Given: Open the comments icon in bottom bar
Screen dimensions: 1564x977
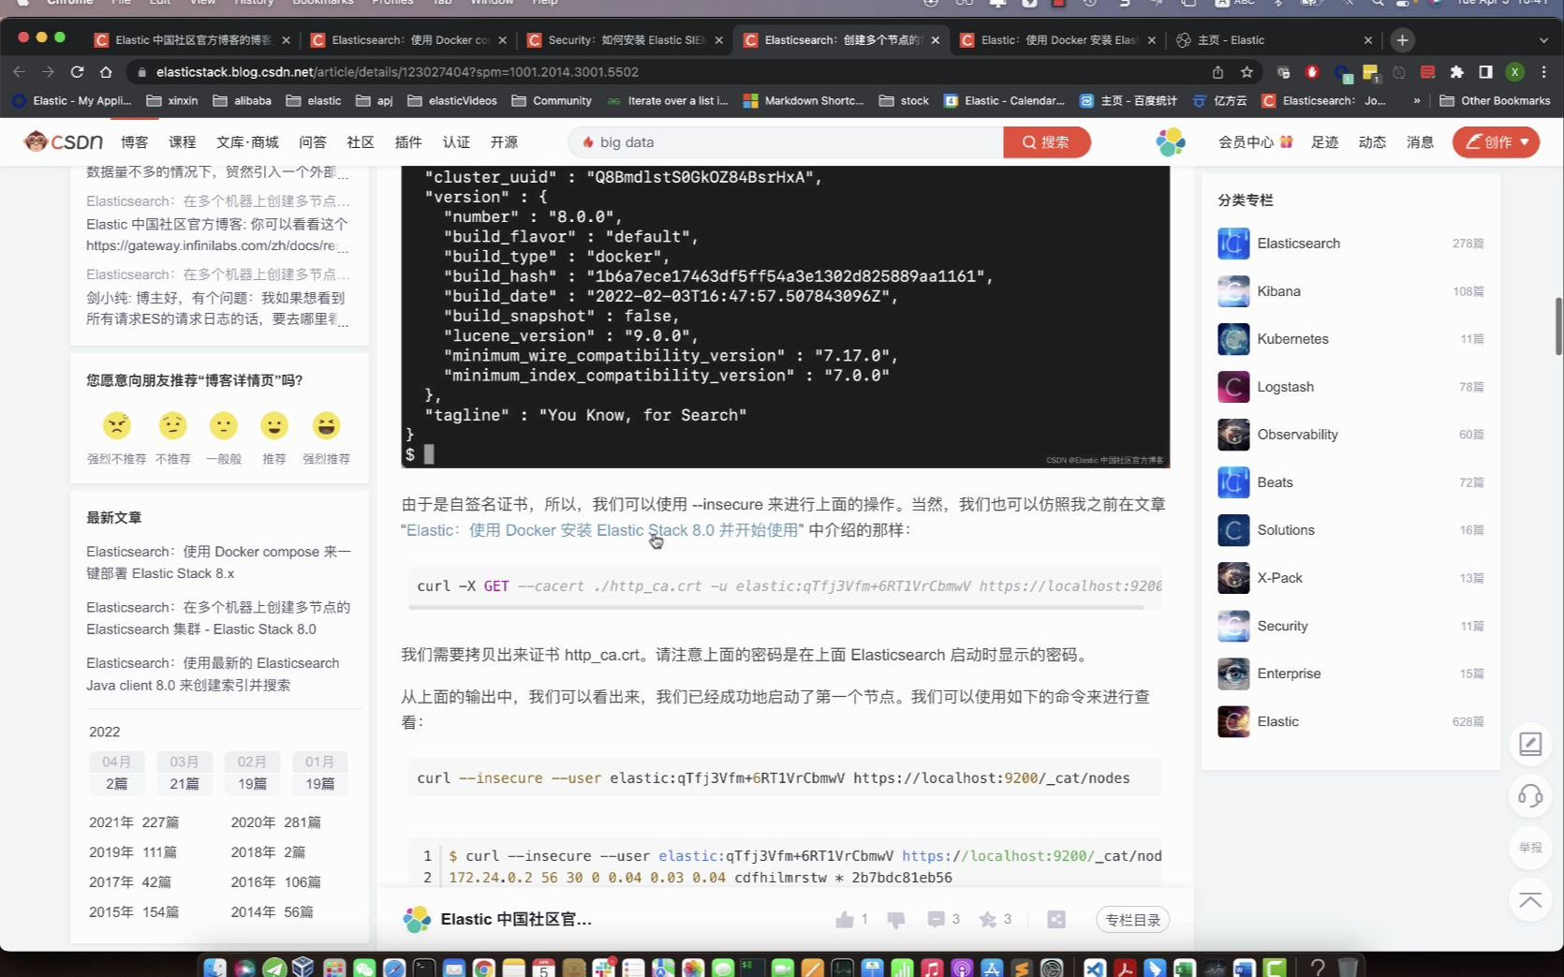Looking at the screenshot, I should (936, 920).
